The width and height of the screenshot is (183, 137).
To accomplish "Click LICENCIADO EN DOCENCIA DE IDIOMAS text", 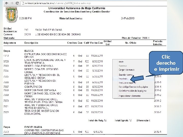I will tap(58, 34).
